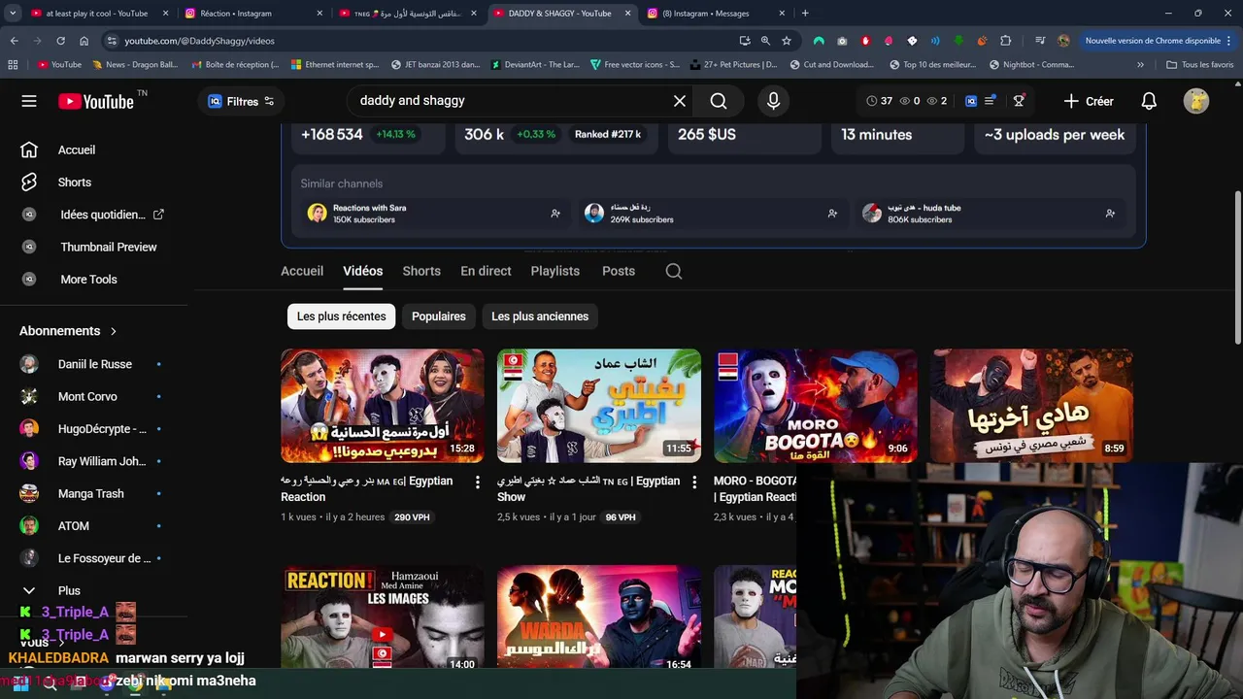Click the magnifier search button
Image resolution: width=1243 pixels, height=699 pixels.
[719, 101]
